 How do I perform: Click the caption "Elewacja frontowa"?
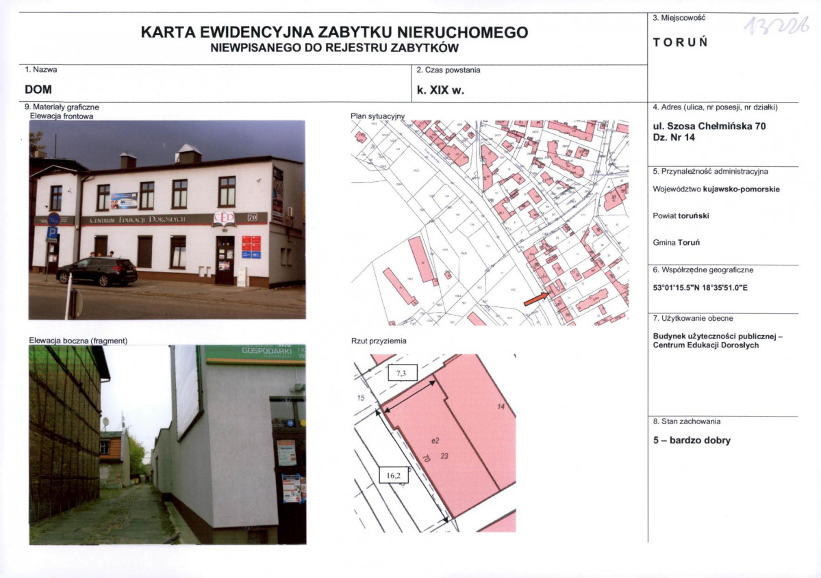[61, 116]
